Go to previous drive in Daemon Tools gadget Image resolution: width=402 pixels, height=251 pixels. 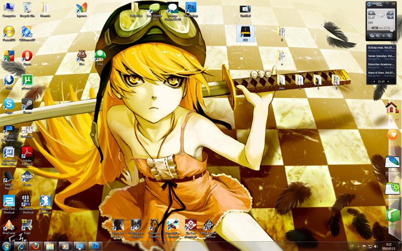(x=375, y=28)
